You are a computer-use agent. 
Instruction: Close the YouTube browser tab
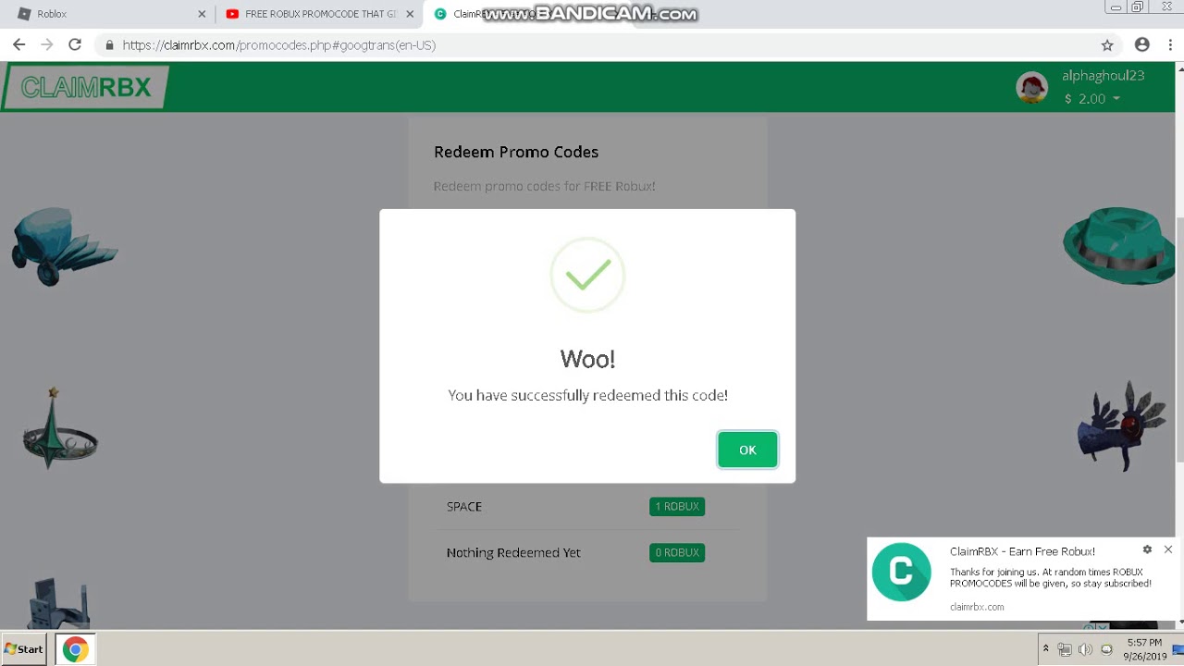[410, 14]
